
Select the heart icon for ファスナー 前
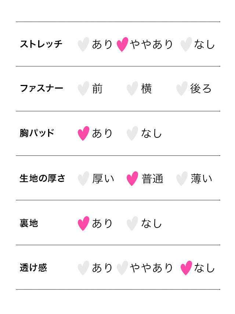(x=83, y=89)
